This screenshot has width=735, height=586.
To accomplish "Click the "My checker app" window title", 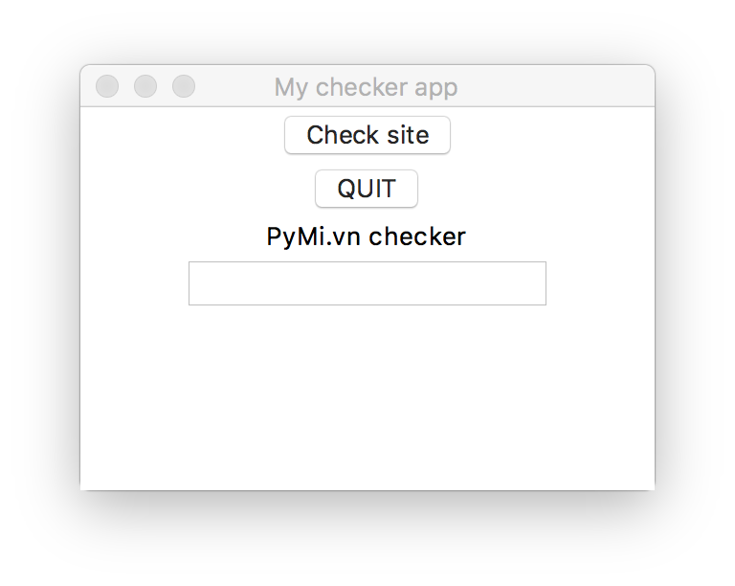I will coord(366,87).
